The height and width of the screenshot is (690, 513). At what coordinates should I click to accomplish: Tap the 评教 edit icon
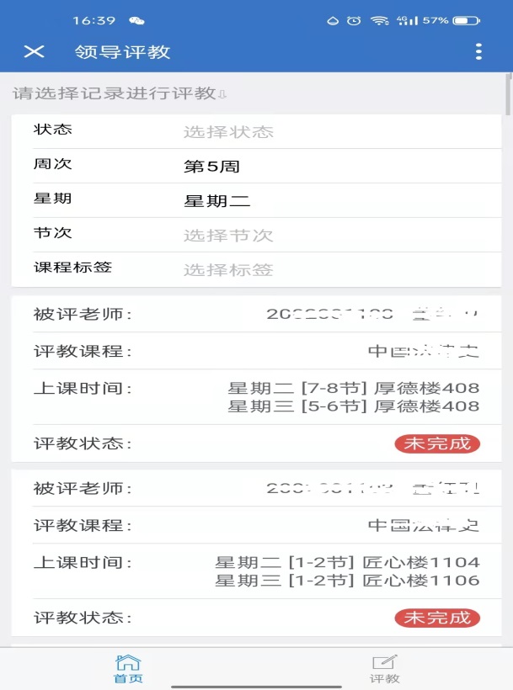pyautogui.click(x=384, y=669)
